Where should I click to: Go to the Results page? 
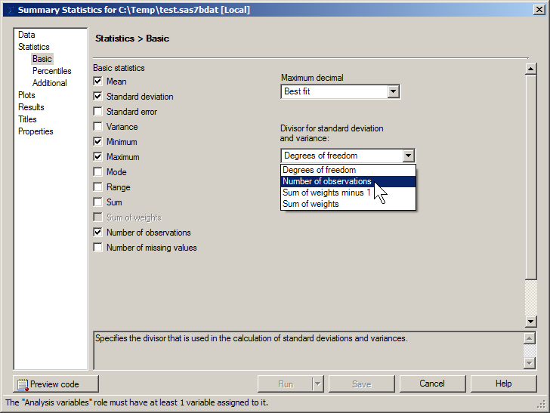click(31, 107)
